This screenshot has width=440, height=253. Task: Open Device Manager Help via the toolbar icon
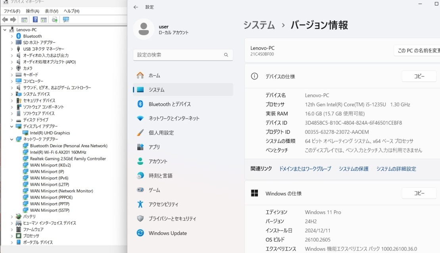click(x=35, y=19)
